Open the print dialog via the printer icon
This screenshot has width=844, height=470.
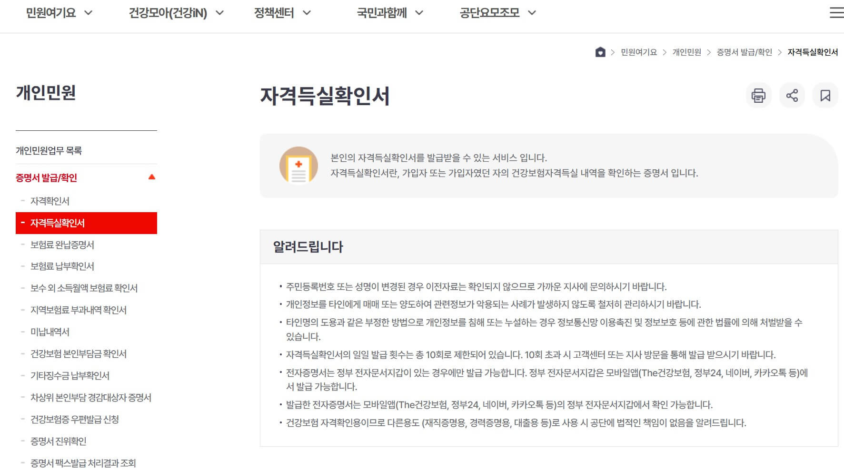(x=759, y=95)
